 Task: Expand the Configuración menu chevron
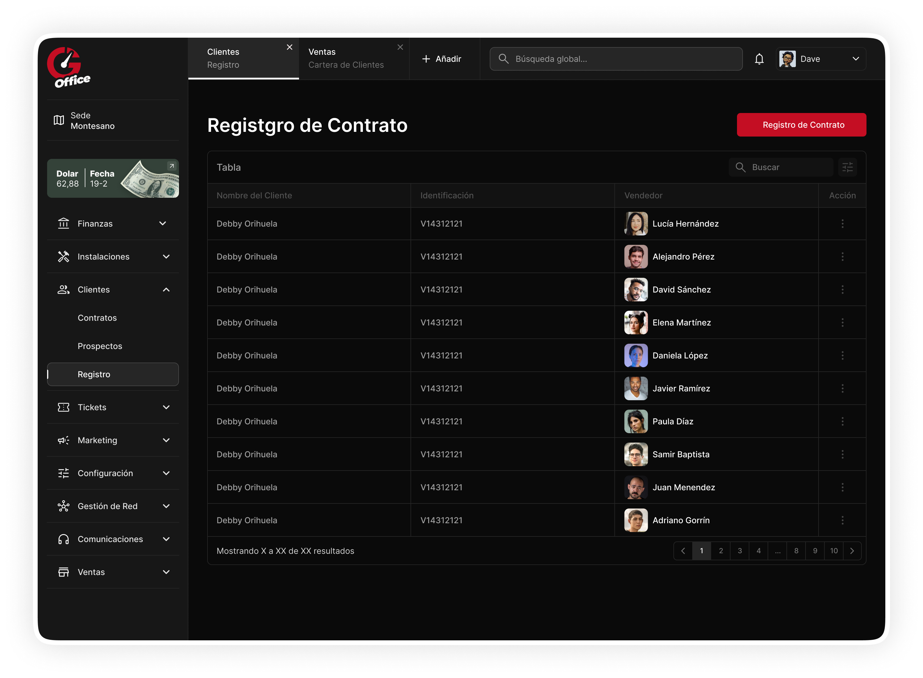coord(166,473)
